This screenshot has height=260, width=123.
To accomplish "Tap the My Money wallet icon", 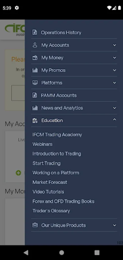I will 35,57.
